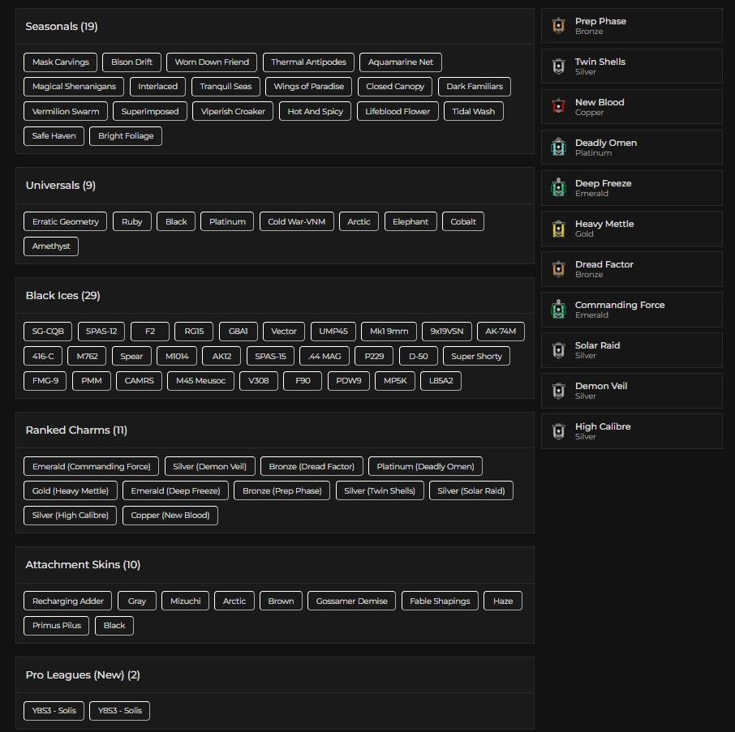Choose the Thermal Antipodes skin tag
The height and width of the screenshot is (732, 735).
[x=308, y=62]
